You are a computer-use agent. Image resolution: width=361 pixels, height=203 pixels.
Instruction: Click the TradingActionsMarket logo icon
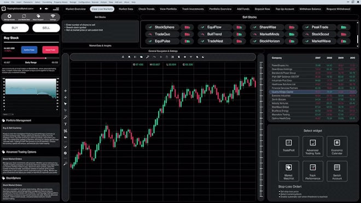[3, 9]
